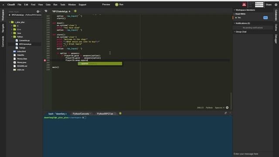279x157 pixels.
Task: Switch to Python/Converter console tab
Action: (x=81, y=114)
